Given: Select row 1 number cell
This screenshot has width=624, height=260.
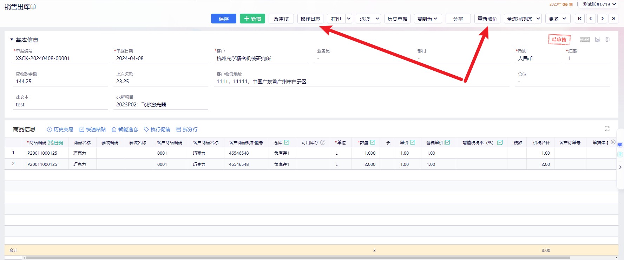Looking at the screenshot, I should click(13, 153).
